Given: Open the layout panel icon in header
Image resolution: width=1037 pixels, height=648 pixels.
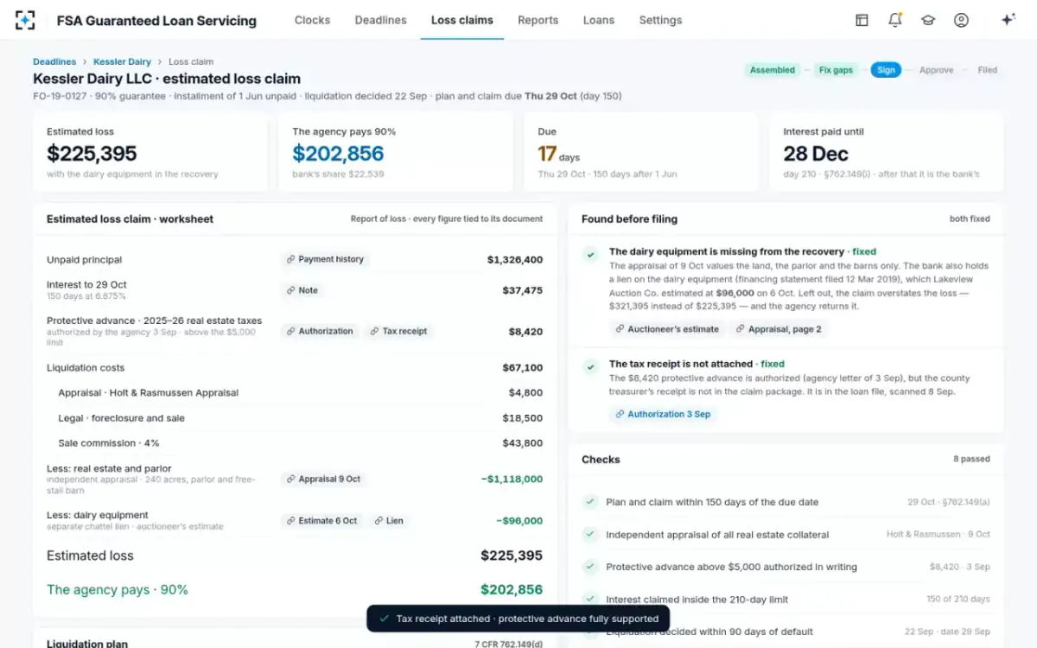Looking at the screenshot, I should 862,20.
